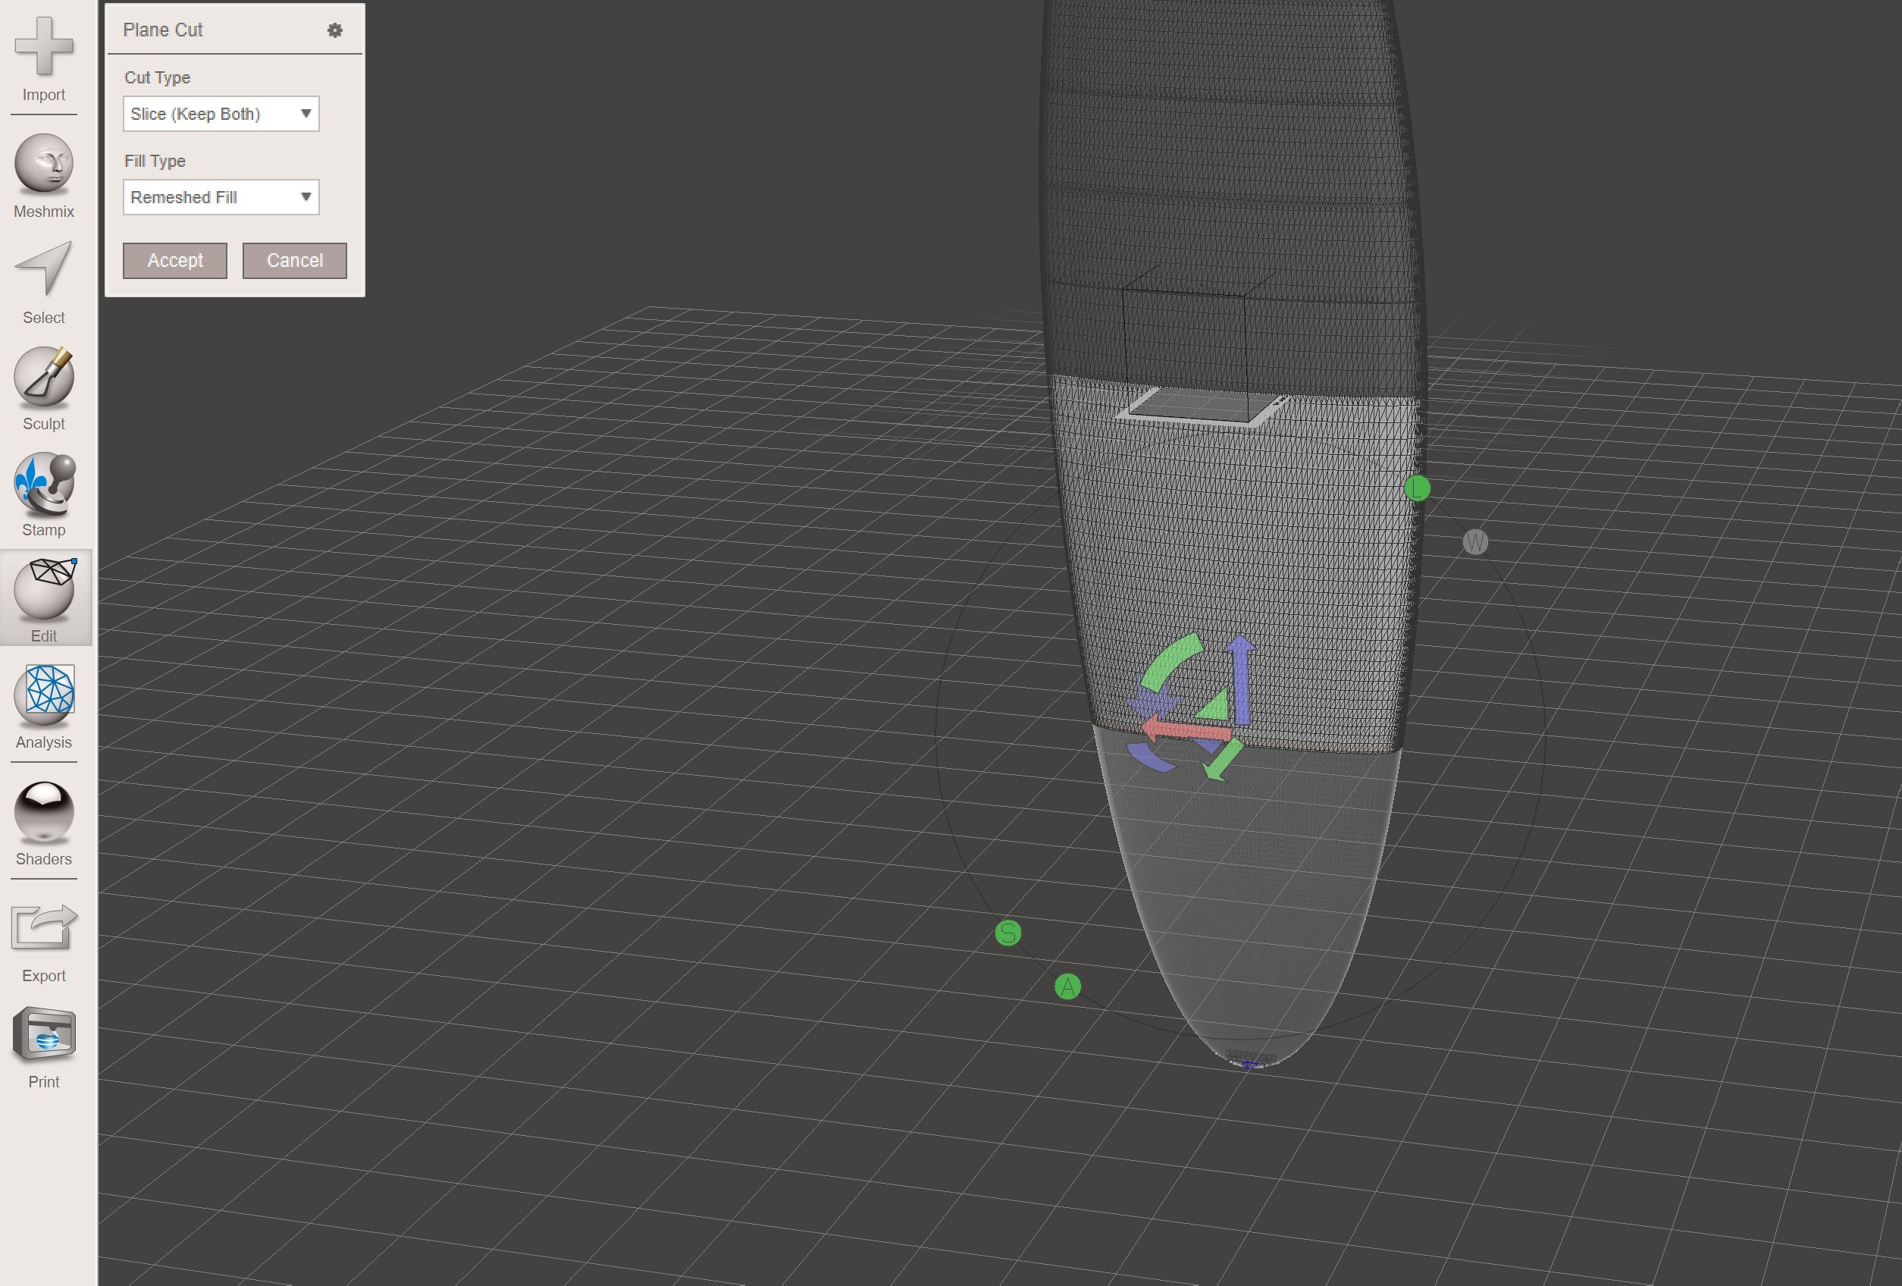The width and height of the screenshot is (1902, 1286).
Task: Open the Fill Type dropdown
Action: point(221,196)
